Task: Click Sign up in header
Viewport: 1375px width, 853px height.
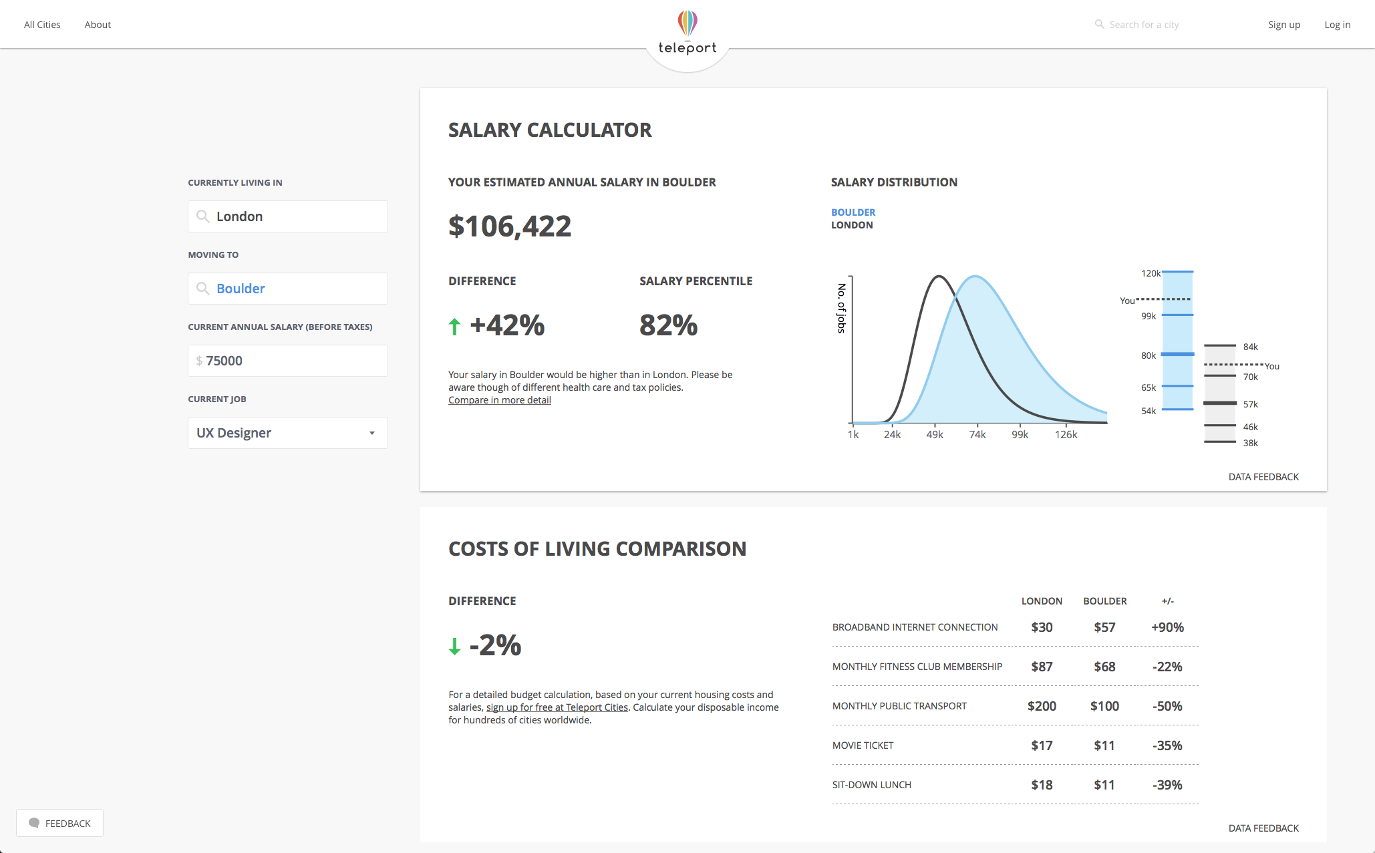Action: tap(1283, 25)
